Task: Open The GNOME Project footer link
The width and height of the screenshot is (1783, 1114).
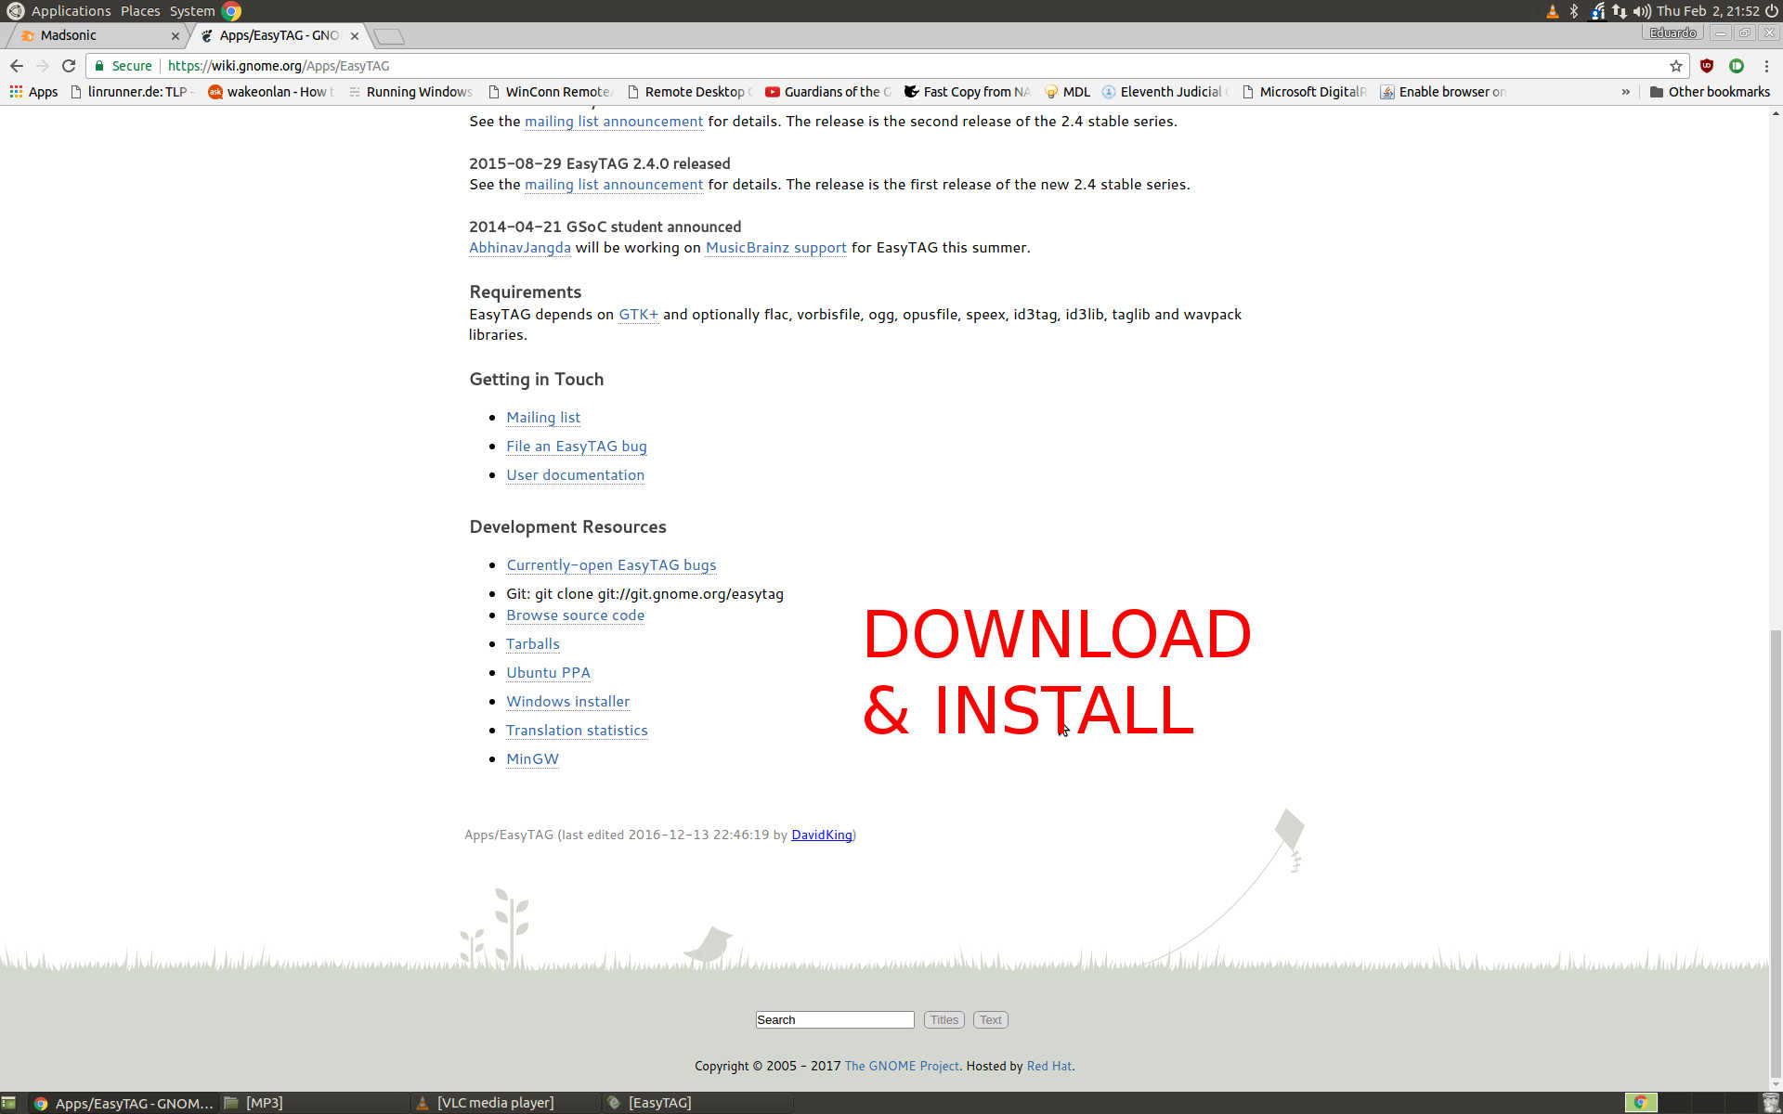Action: click(902, 1066)
